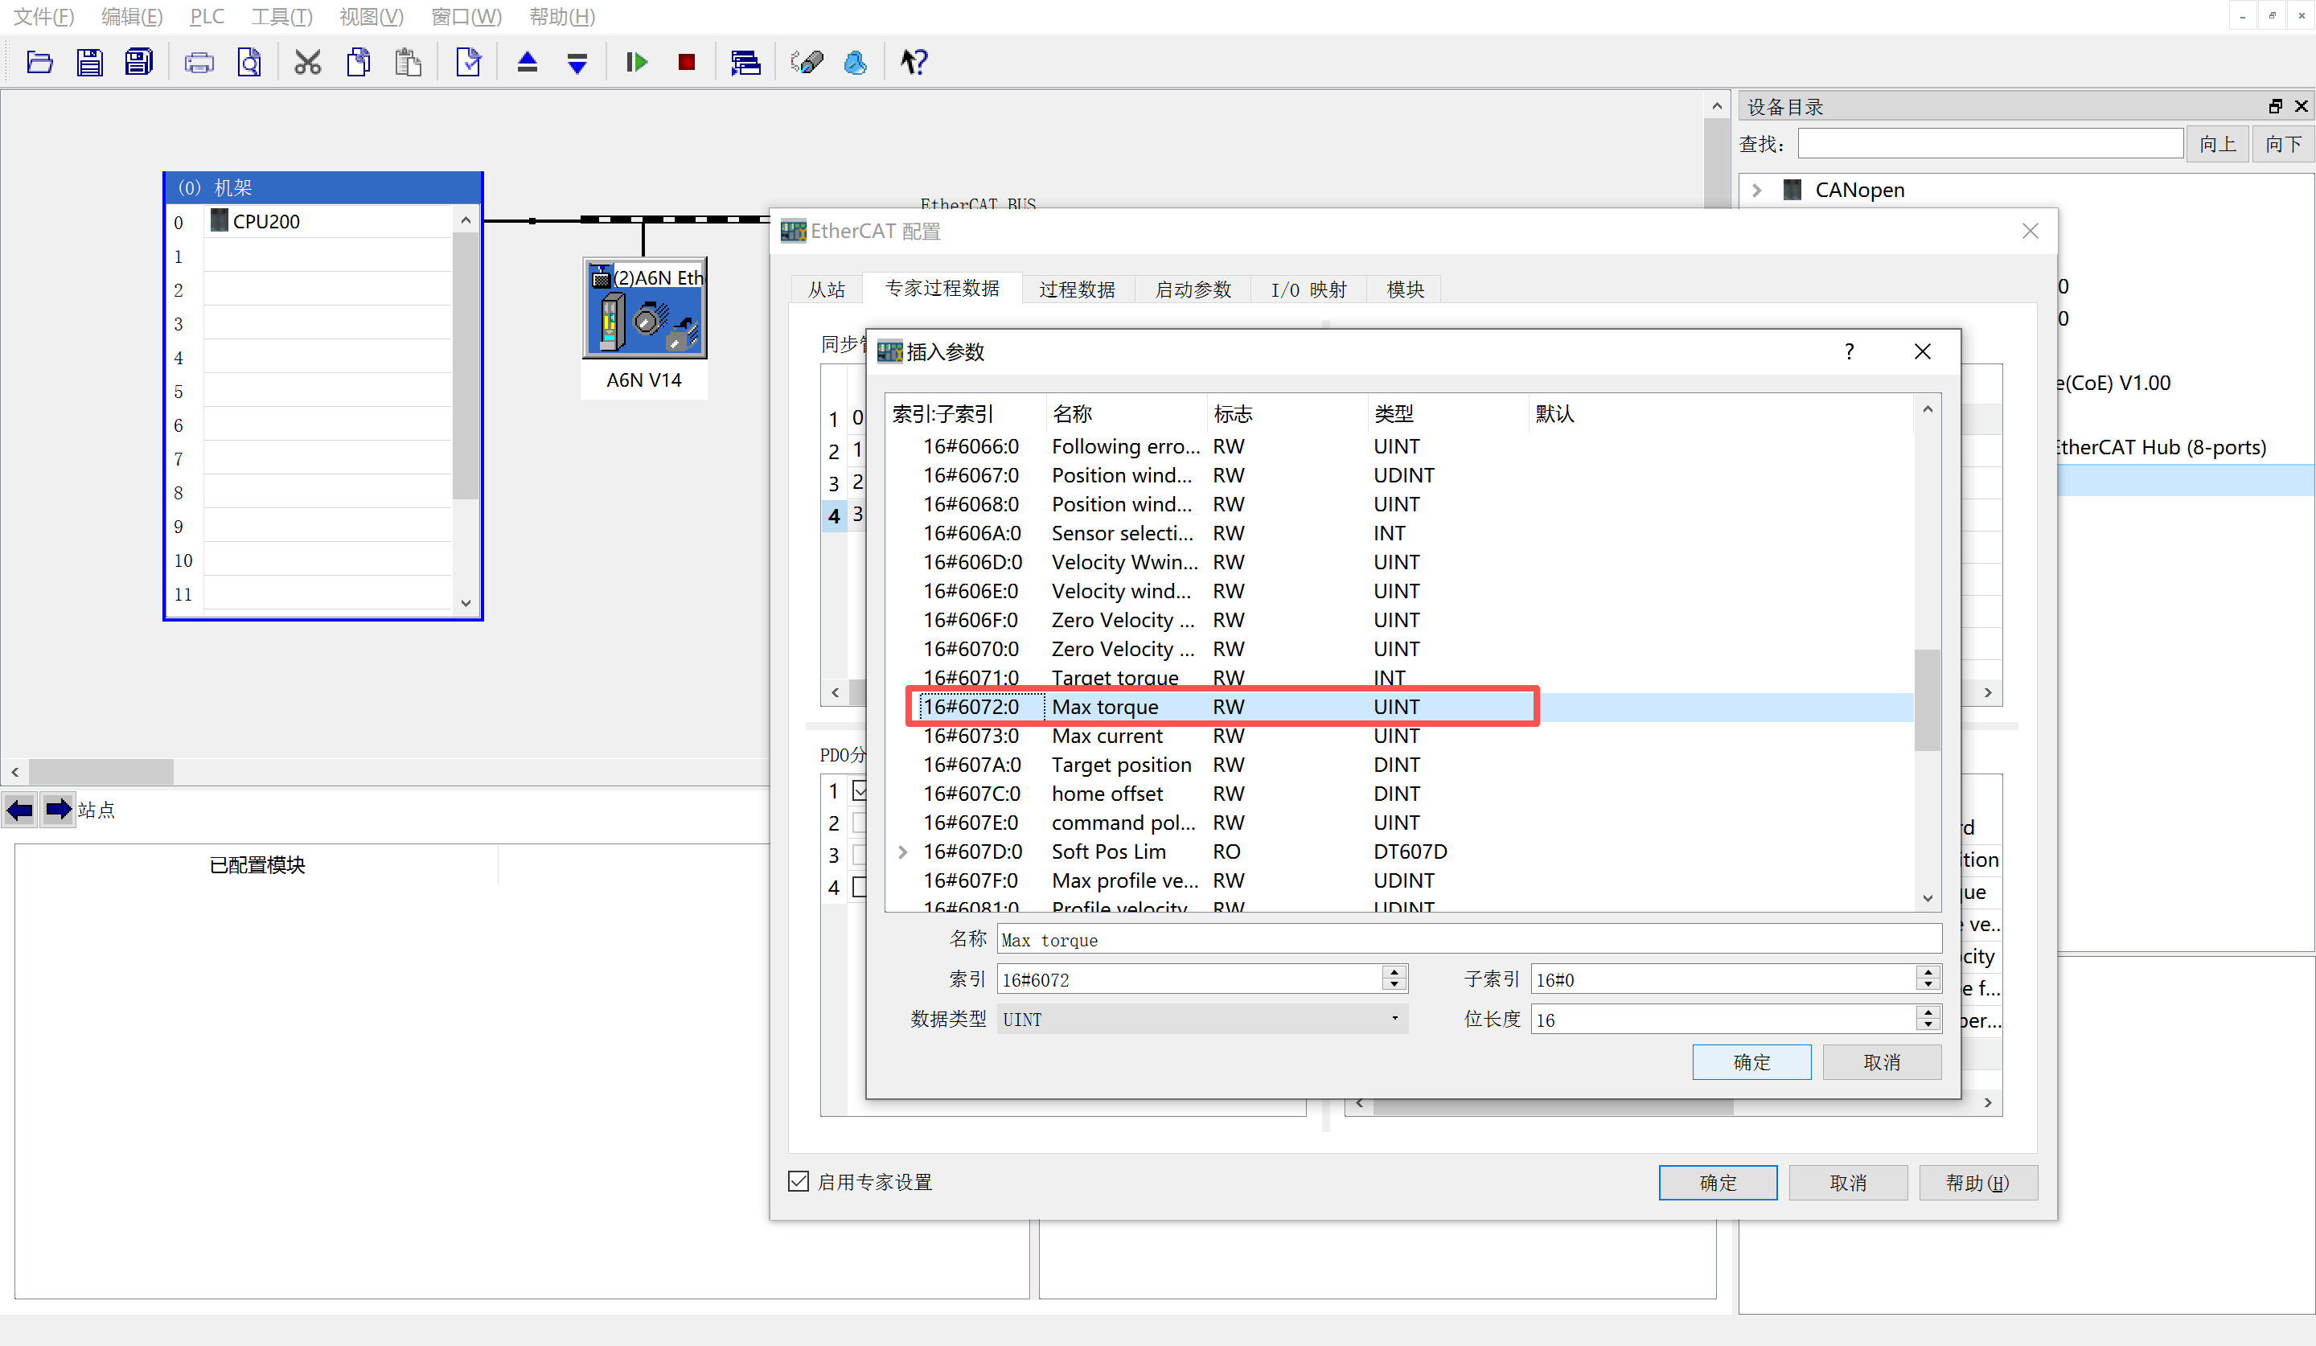
Task: Click the parameter list vertical scrollbar thumb
Action: point(1928,700)
